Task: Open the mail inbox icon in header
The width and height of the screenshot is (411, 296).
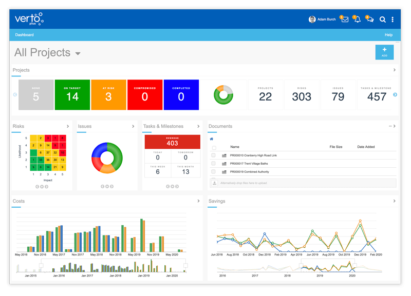Action: click(x=345, y=19)
